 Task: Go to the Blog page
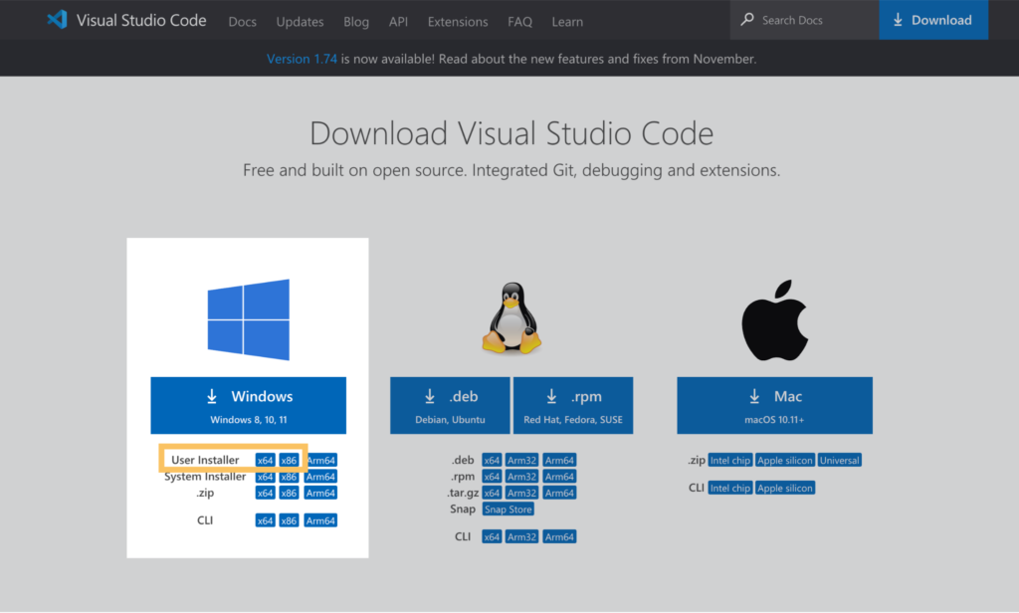point(356,22)
